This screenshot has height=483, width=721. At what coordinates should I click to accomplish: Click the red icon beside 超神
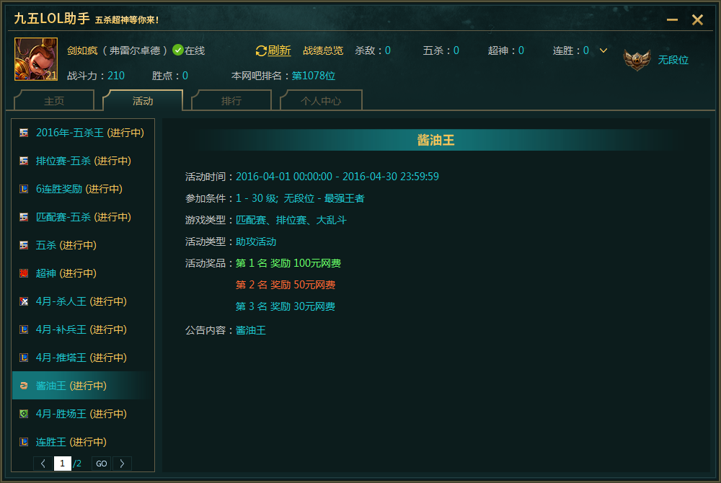click(x=24, y=273)
